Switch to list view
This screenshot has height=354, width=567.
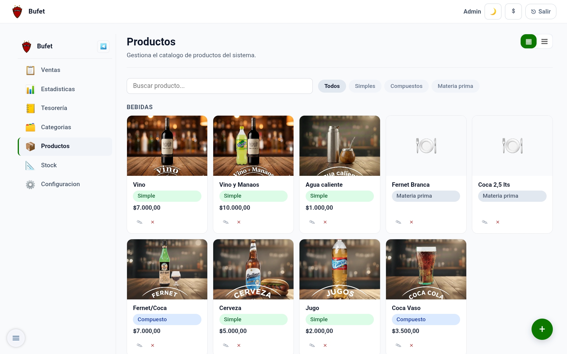[x=545, y=42]
